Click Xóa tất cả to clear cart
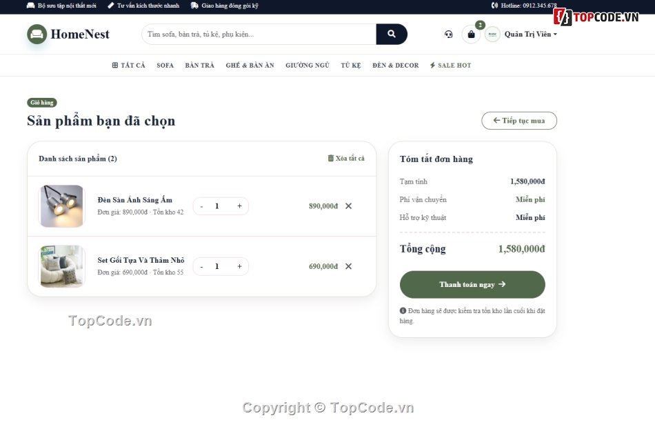Viewport: 655px width, 429px height. (346, 159)
